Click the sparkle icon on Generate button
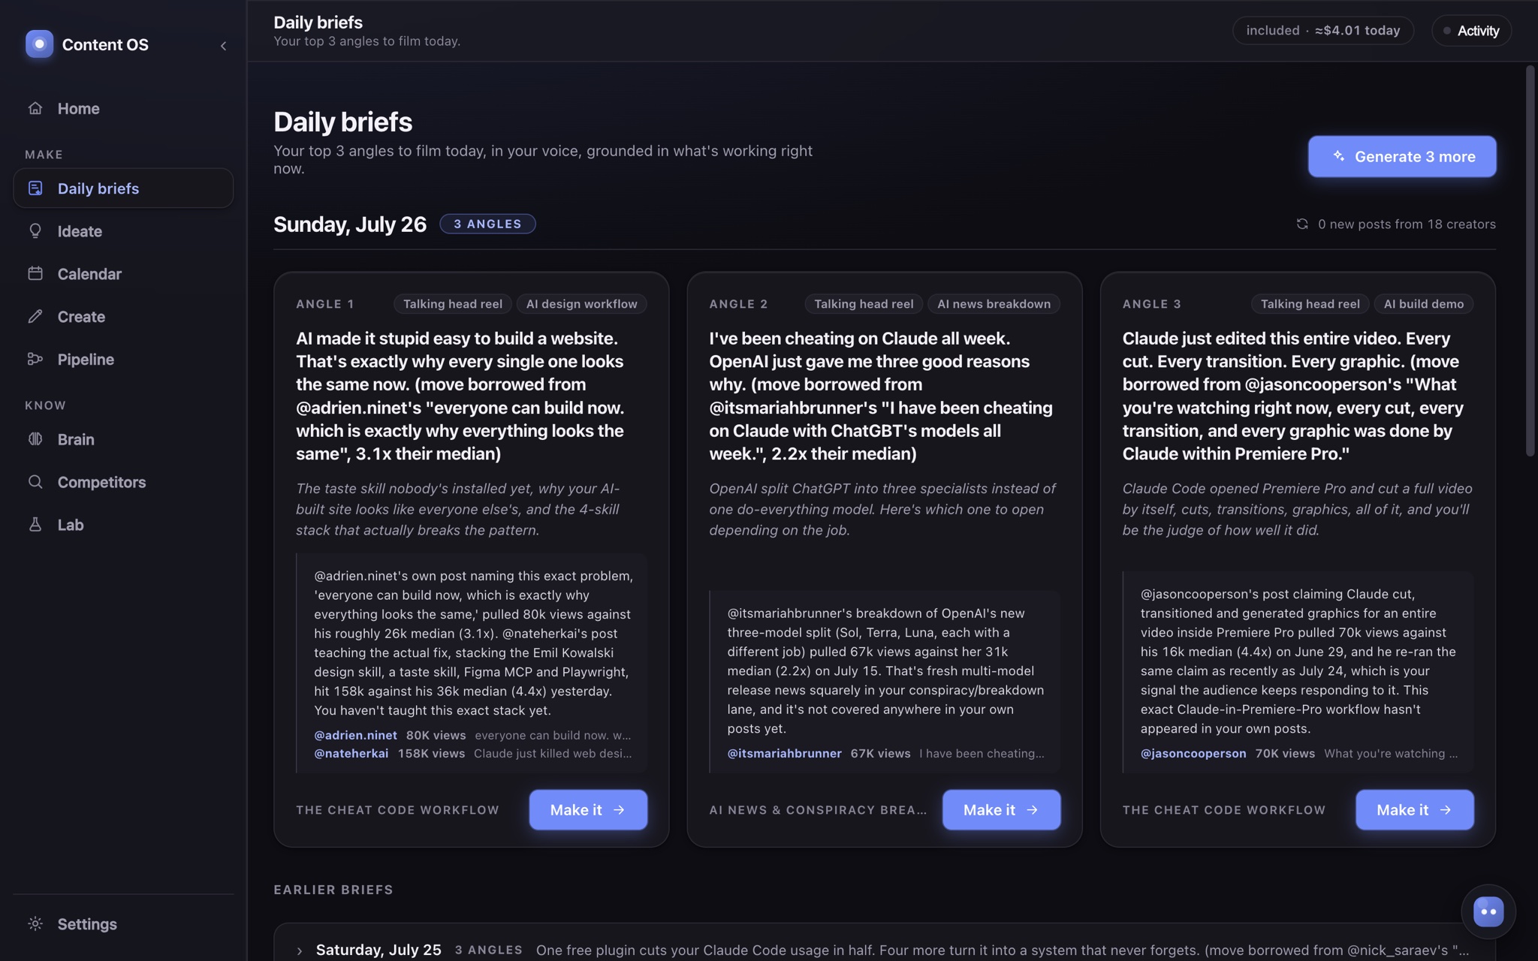The image size is (1538, 961). (1338, 156)
